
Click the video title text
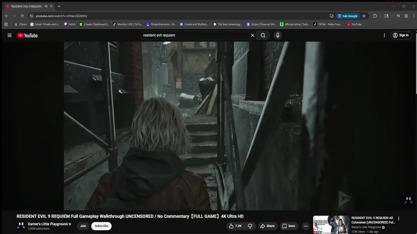(x=130, y=216)
